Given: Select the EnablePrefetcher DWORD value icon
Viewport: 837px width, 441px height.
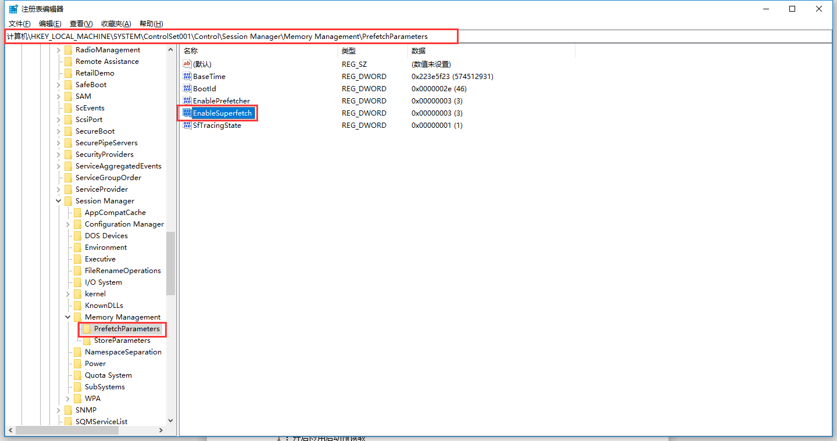Looking at the screenshot, I should [187, 101].
